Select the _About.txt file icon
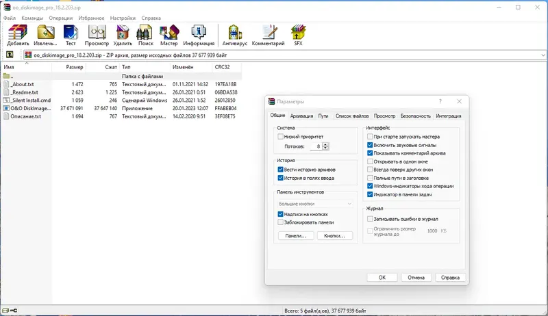Screen dimensions: 548x316 pos(6,84)
